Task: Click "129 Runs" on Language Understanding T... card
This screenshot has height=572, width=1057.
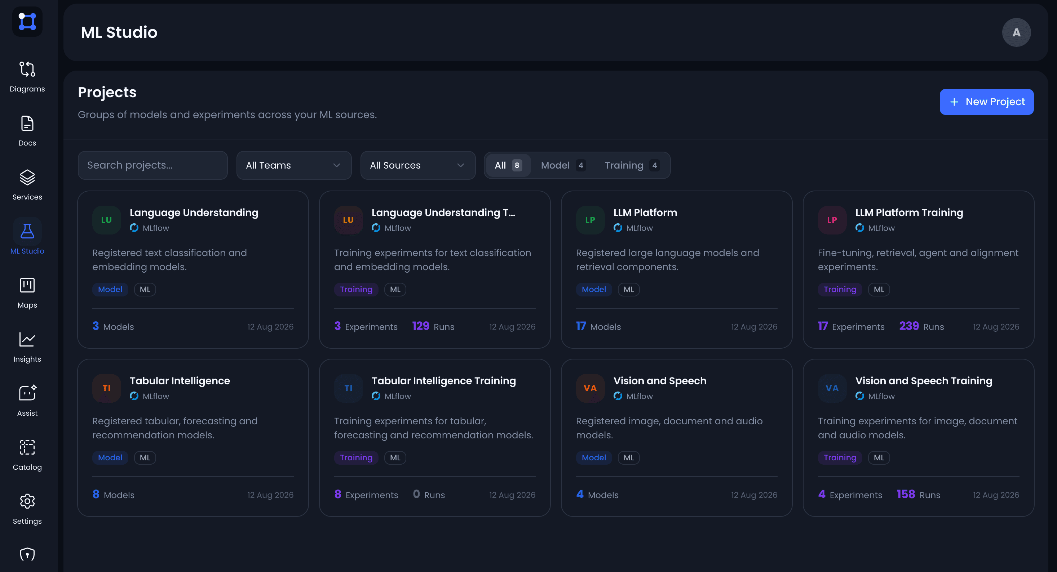Action: (x=433, y=326)
